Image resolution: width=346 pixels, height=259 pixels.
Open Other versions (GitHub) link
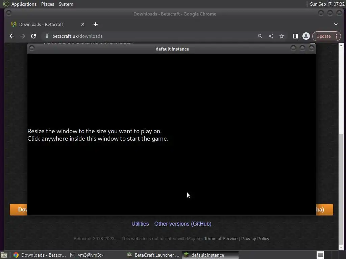[x=183, y=224]
